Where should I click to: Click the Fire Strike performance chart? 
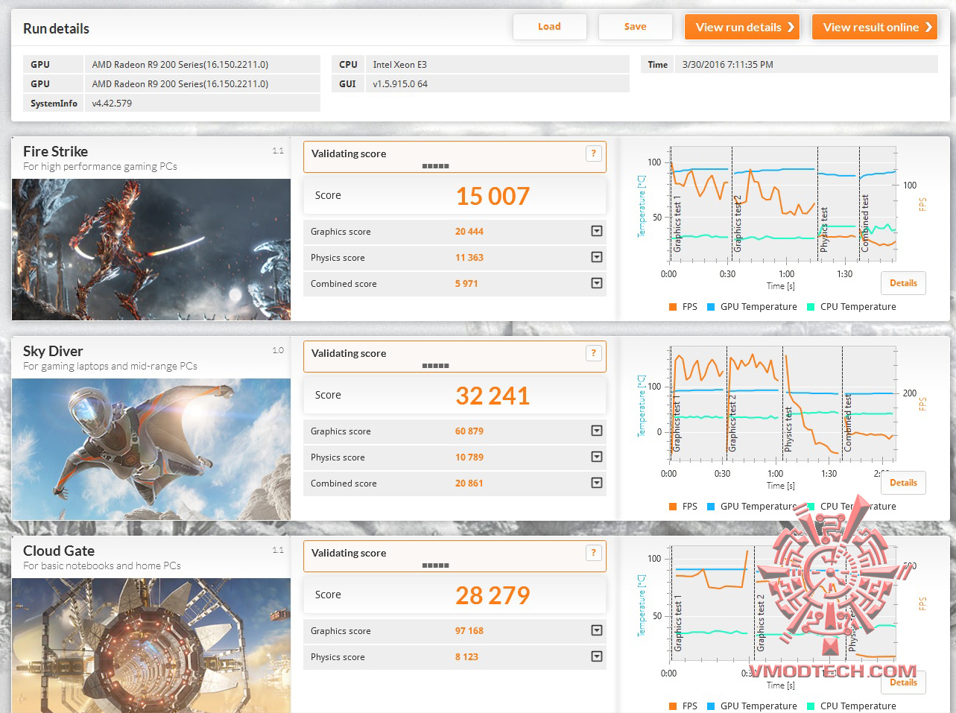coord(782,204)
